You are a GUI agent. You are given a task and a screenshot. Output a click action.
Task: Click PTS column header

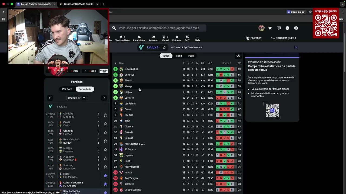coord(239,63)
